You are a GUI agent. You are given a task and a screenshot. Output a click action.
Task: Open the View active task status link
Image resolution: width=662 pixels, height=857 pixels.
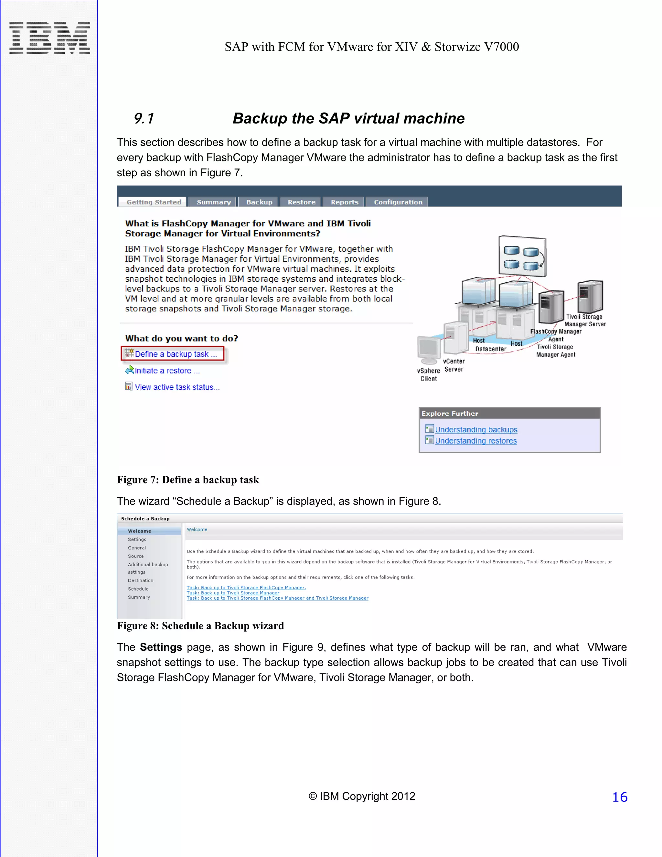click(177, 387)
